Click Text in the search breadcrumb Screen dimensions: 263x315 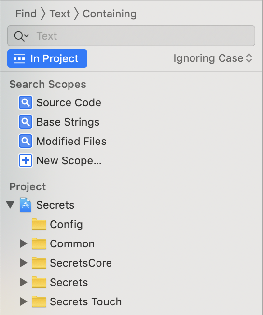[59, 14]
